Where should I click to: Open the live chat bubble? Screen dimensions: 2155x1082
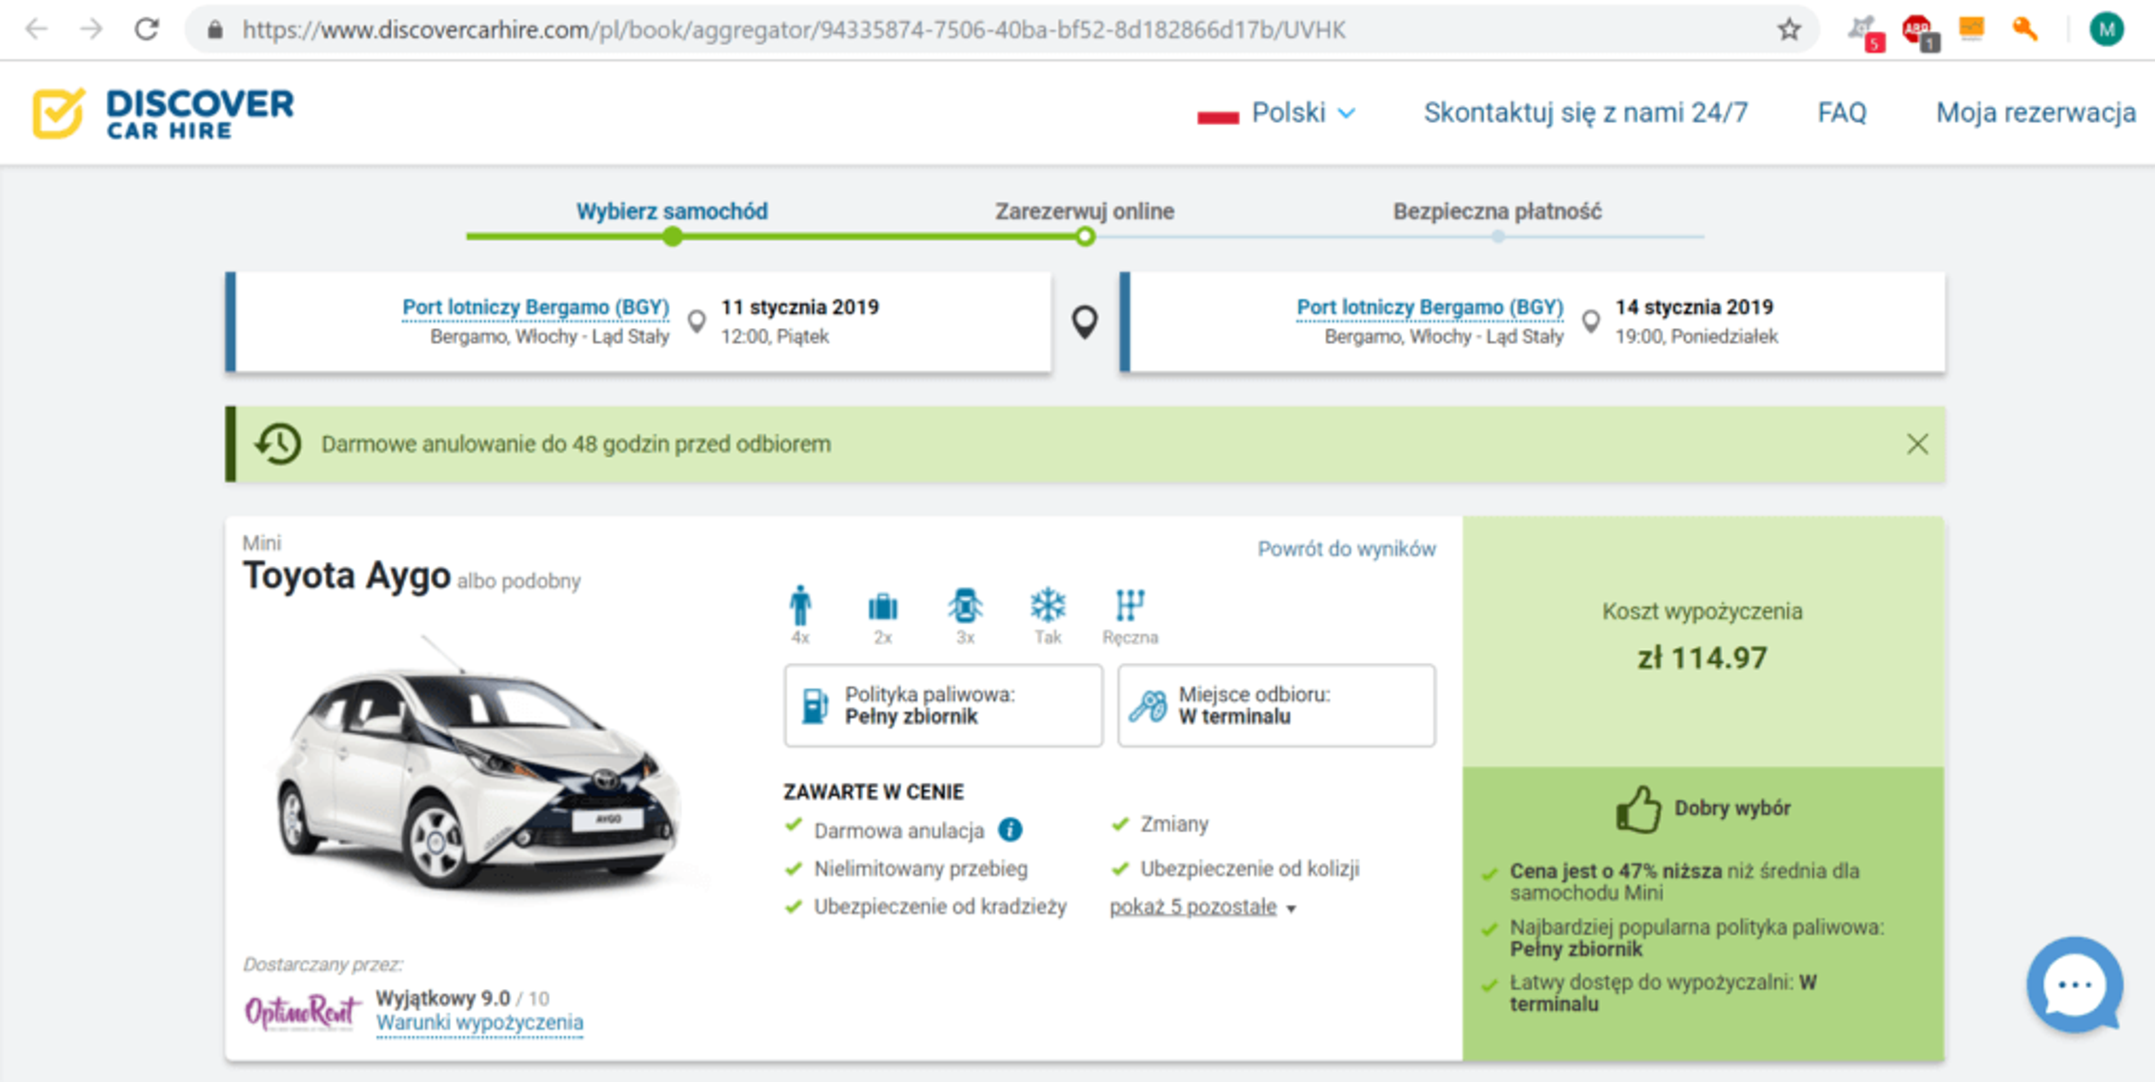(x=2075, y=984)
